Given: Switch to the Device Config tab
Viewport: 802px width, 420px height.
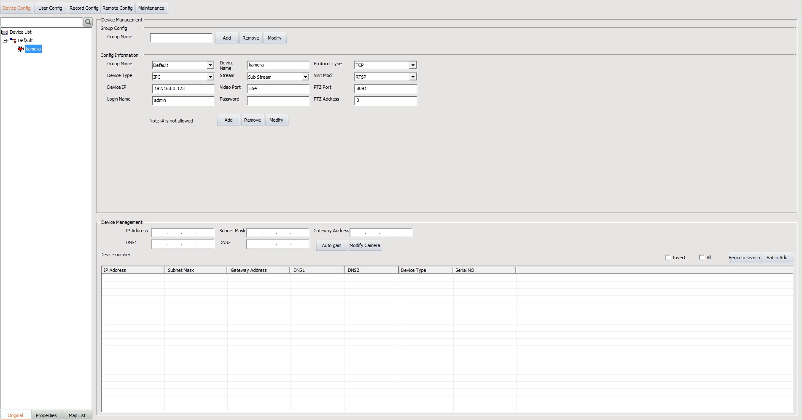Looking at the screenshot, I should point(16,8).
